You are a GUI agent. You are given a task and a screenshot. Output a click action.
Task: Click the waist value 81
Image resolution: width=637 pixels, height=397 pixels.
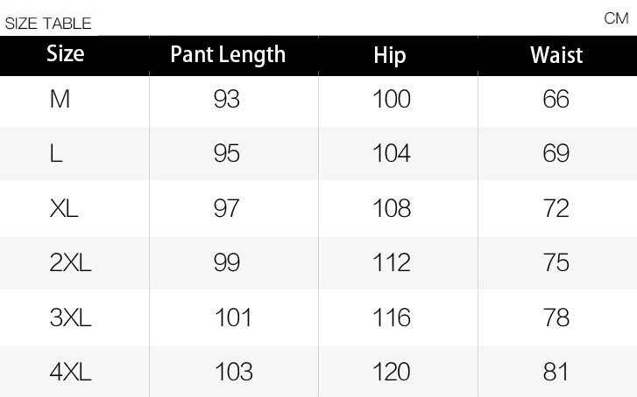coord(556,372)
